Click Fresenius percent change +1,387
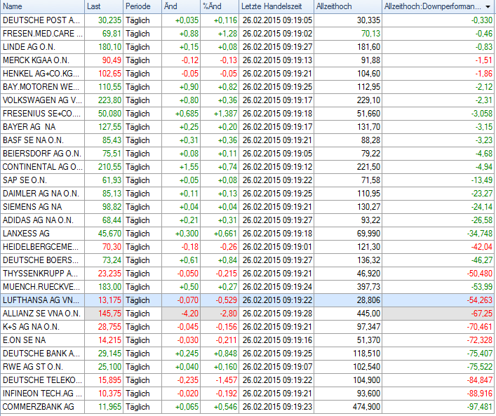496x416 pixels. click(225, 113)
